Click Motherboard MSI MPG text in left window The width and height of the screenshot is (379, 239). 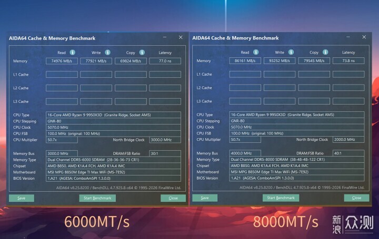click(x=113, y=172)
